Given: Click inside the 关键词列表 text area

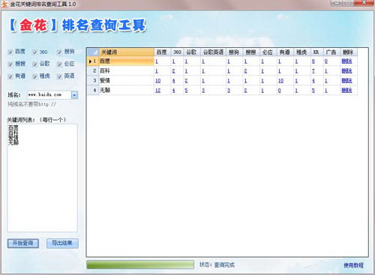Looking at the screenshot, I should [42, 178].
